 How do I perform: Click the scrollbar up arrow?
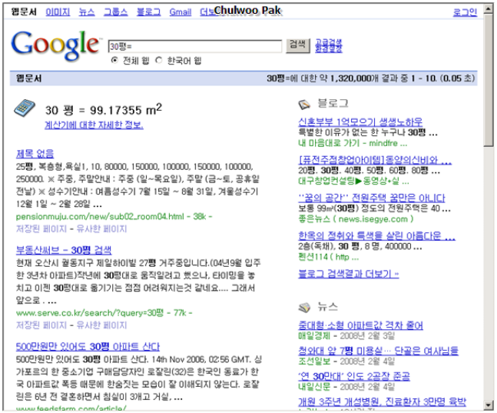tap(489, 9)
